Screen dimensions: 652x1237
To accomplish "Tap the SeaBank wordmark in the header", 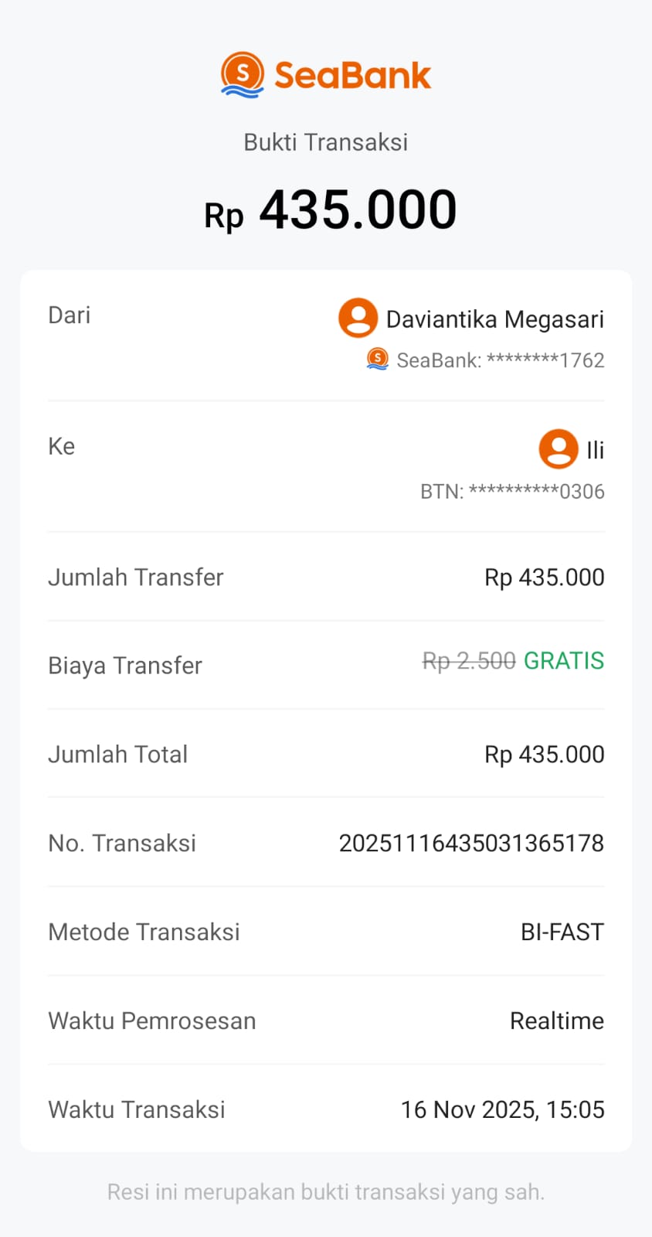I will [352, 76].
